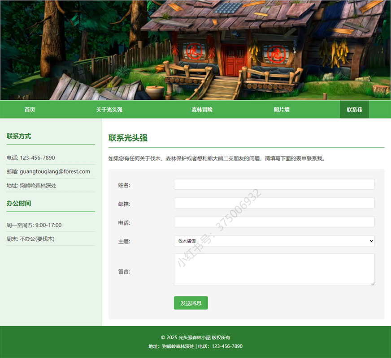This screenshot has width=391, height=358.
Task: Open the 森林冒险 navigation tab
Action: click(202, 110)
